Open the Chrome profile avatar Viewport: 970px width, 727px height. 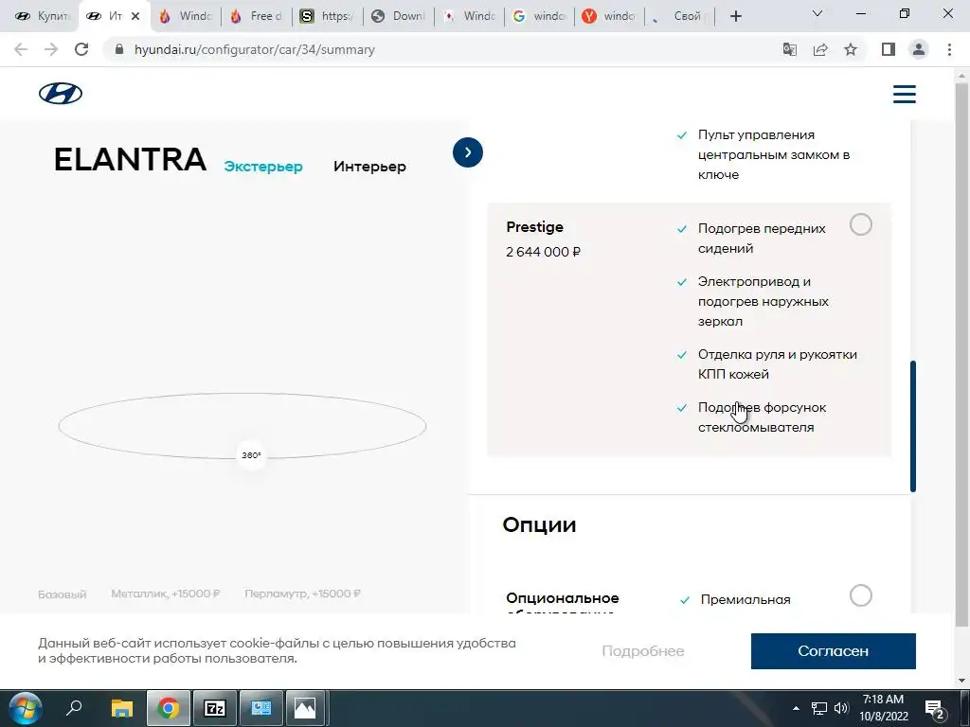(919, 49)
